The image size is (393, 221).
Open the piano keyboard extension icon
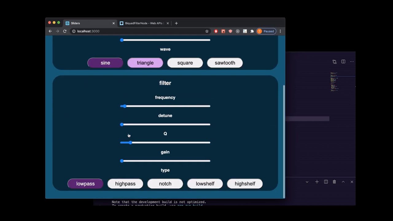[x=245, y=31]
